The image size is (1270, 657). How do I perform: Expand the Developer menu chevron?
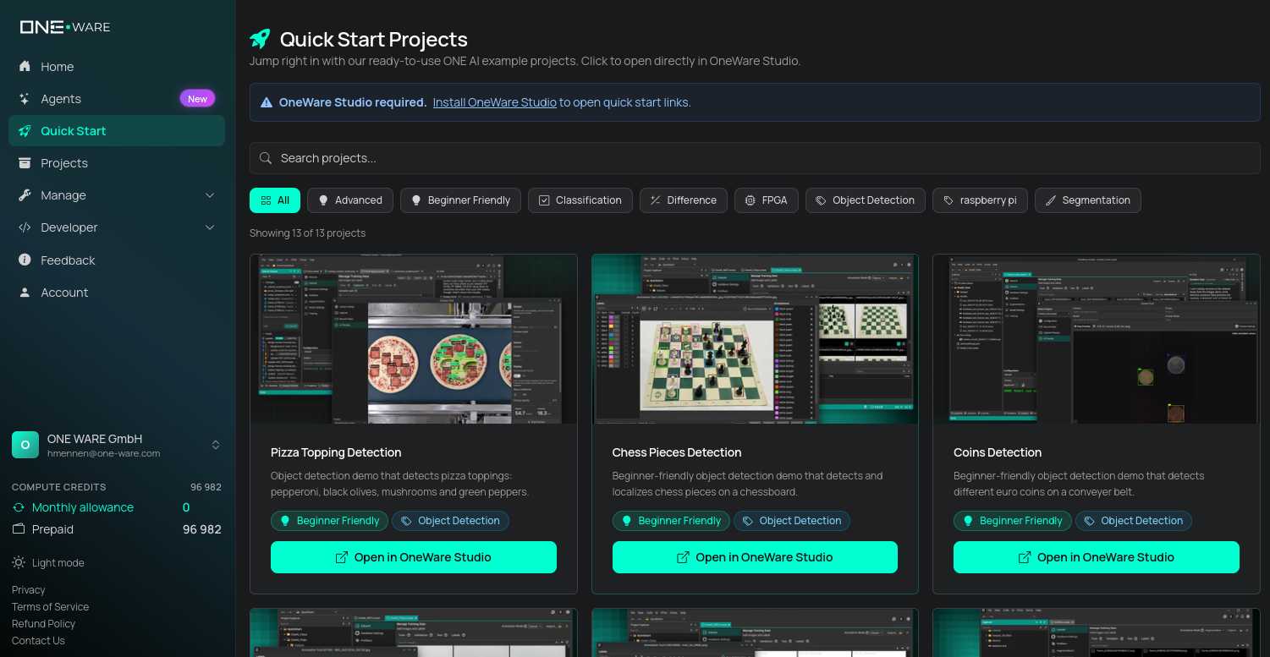coord(210,227)
